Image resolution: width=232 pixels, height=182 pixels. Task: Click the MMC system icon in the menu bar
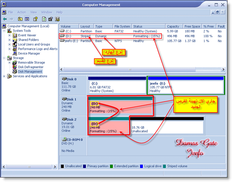[4, 12]
